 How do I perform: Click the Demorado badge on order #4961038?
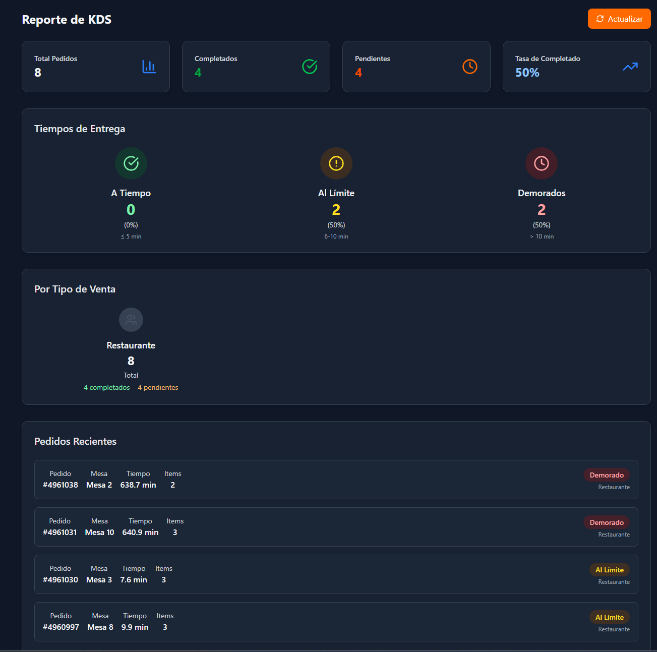(x=606, y=475)
